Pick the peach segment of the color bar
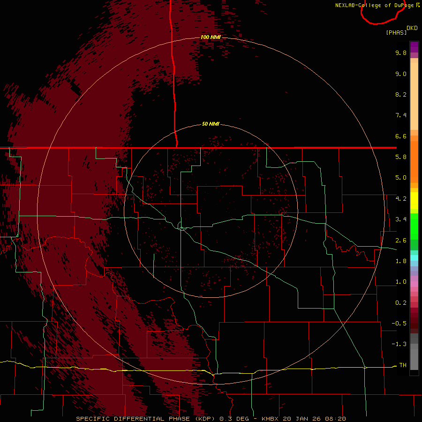Screen dimensions: 422x422 pos(414,96)
